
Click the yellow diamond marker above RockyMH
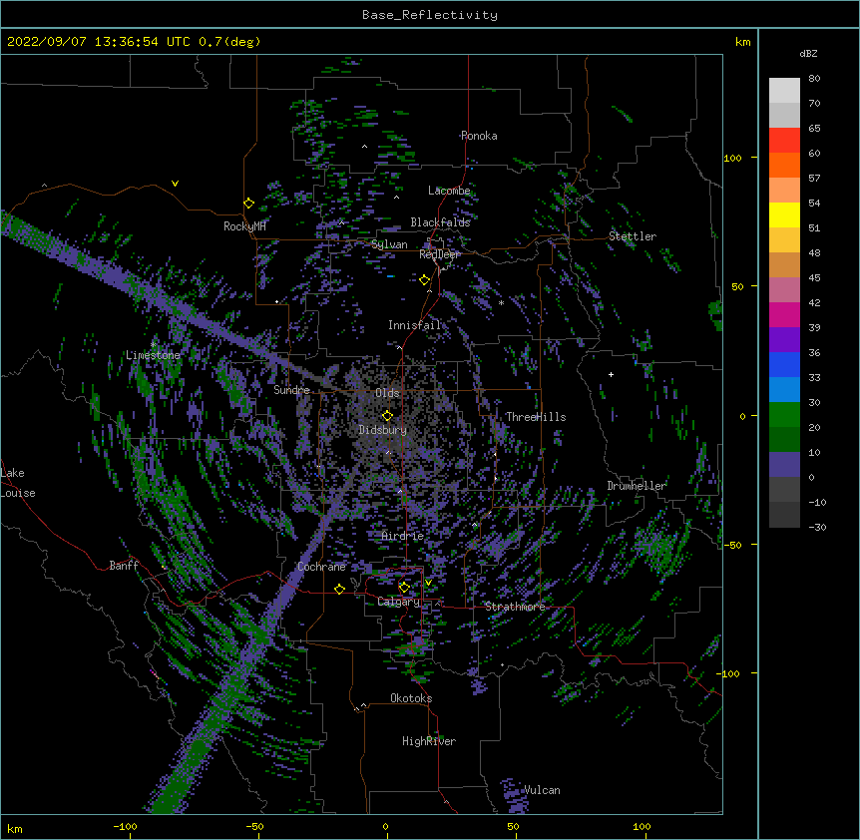coord(248,203)
